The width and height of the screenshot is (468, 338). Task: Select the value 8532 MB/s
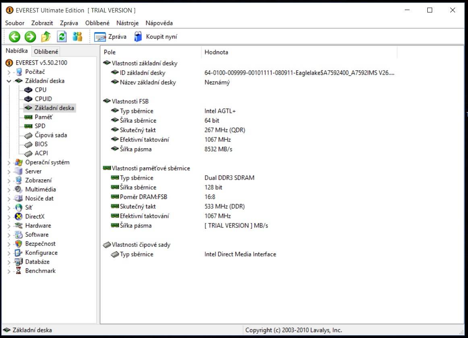click(x=218, y=149)
